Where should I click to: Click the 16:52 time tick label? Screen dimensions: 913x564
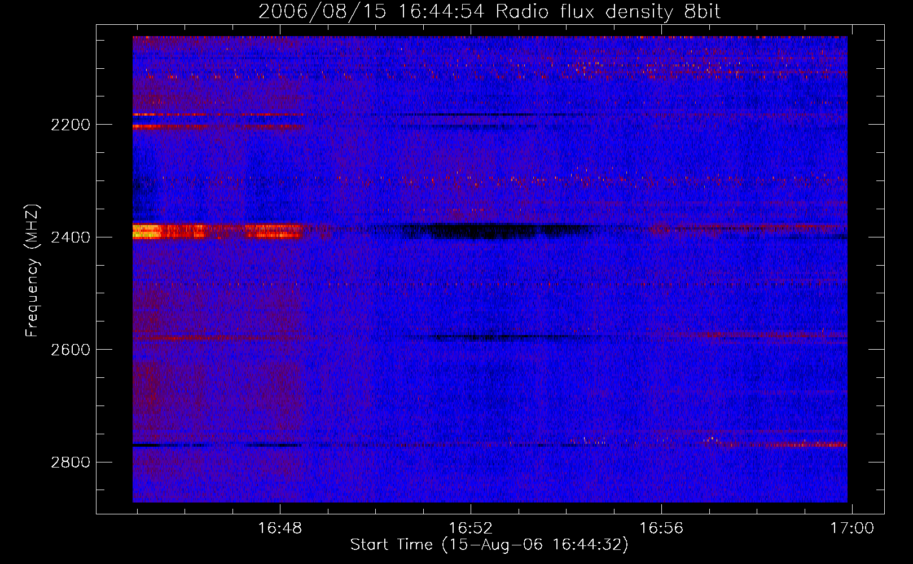coord(471,528)
